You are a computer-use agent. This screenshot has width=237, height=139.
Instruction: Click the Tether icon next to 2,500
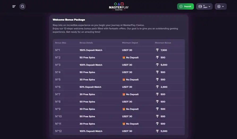click(157, 87)
